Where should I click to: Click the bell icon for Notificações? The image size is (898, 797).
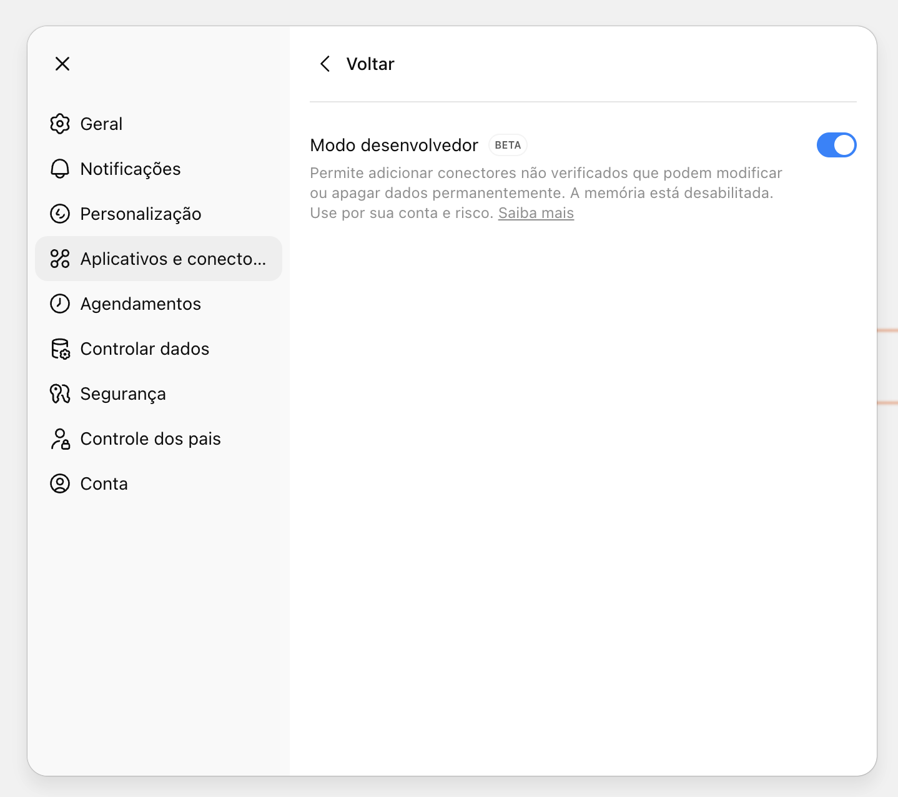pos(60,169)
